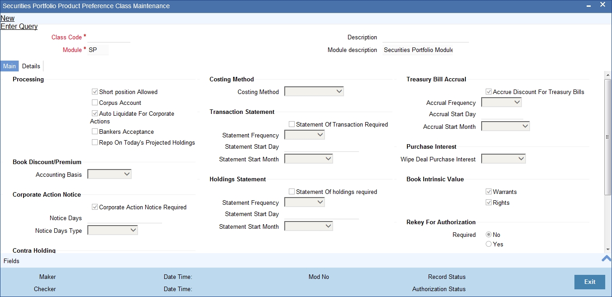Image resolution: width=612 pixels, height=297 pixels.
Task: Check Statement Of holdings required
Action: [x=292, y=192]
